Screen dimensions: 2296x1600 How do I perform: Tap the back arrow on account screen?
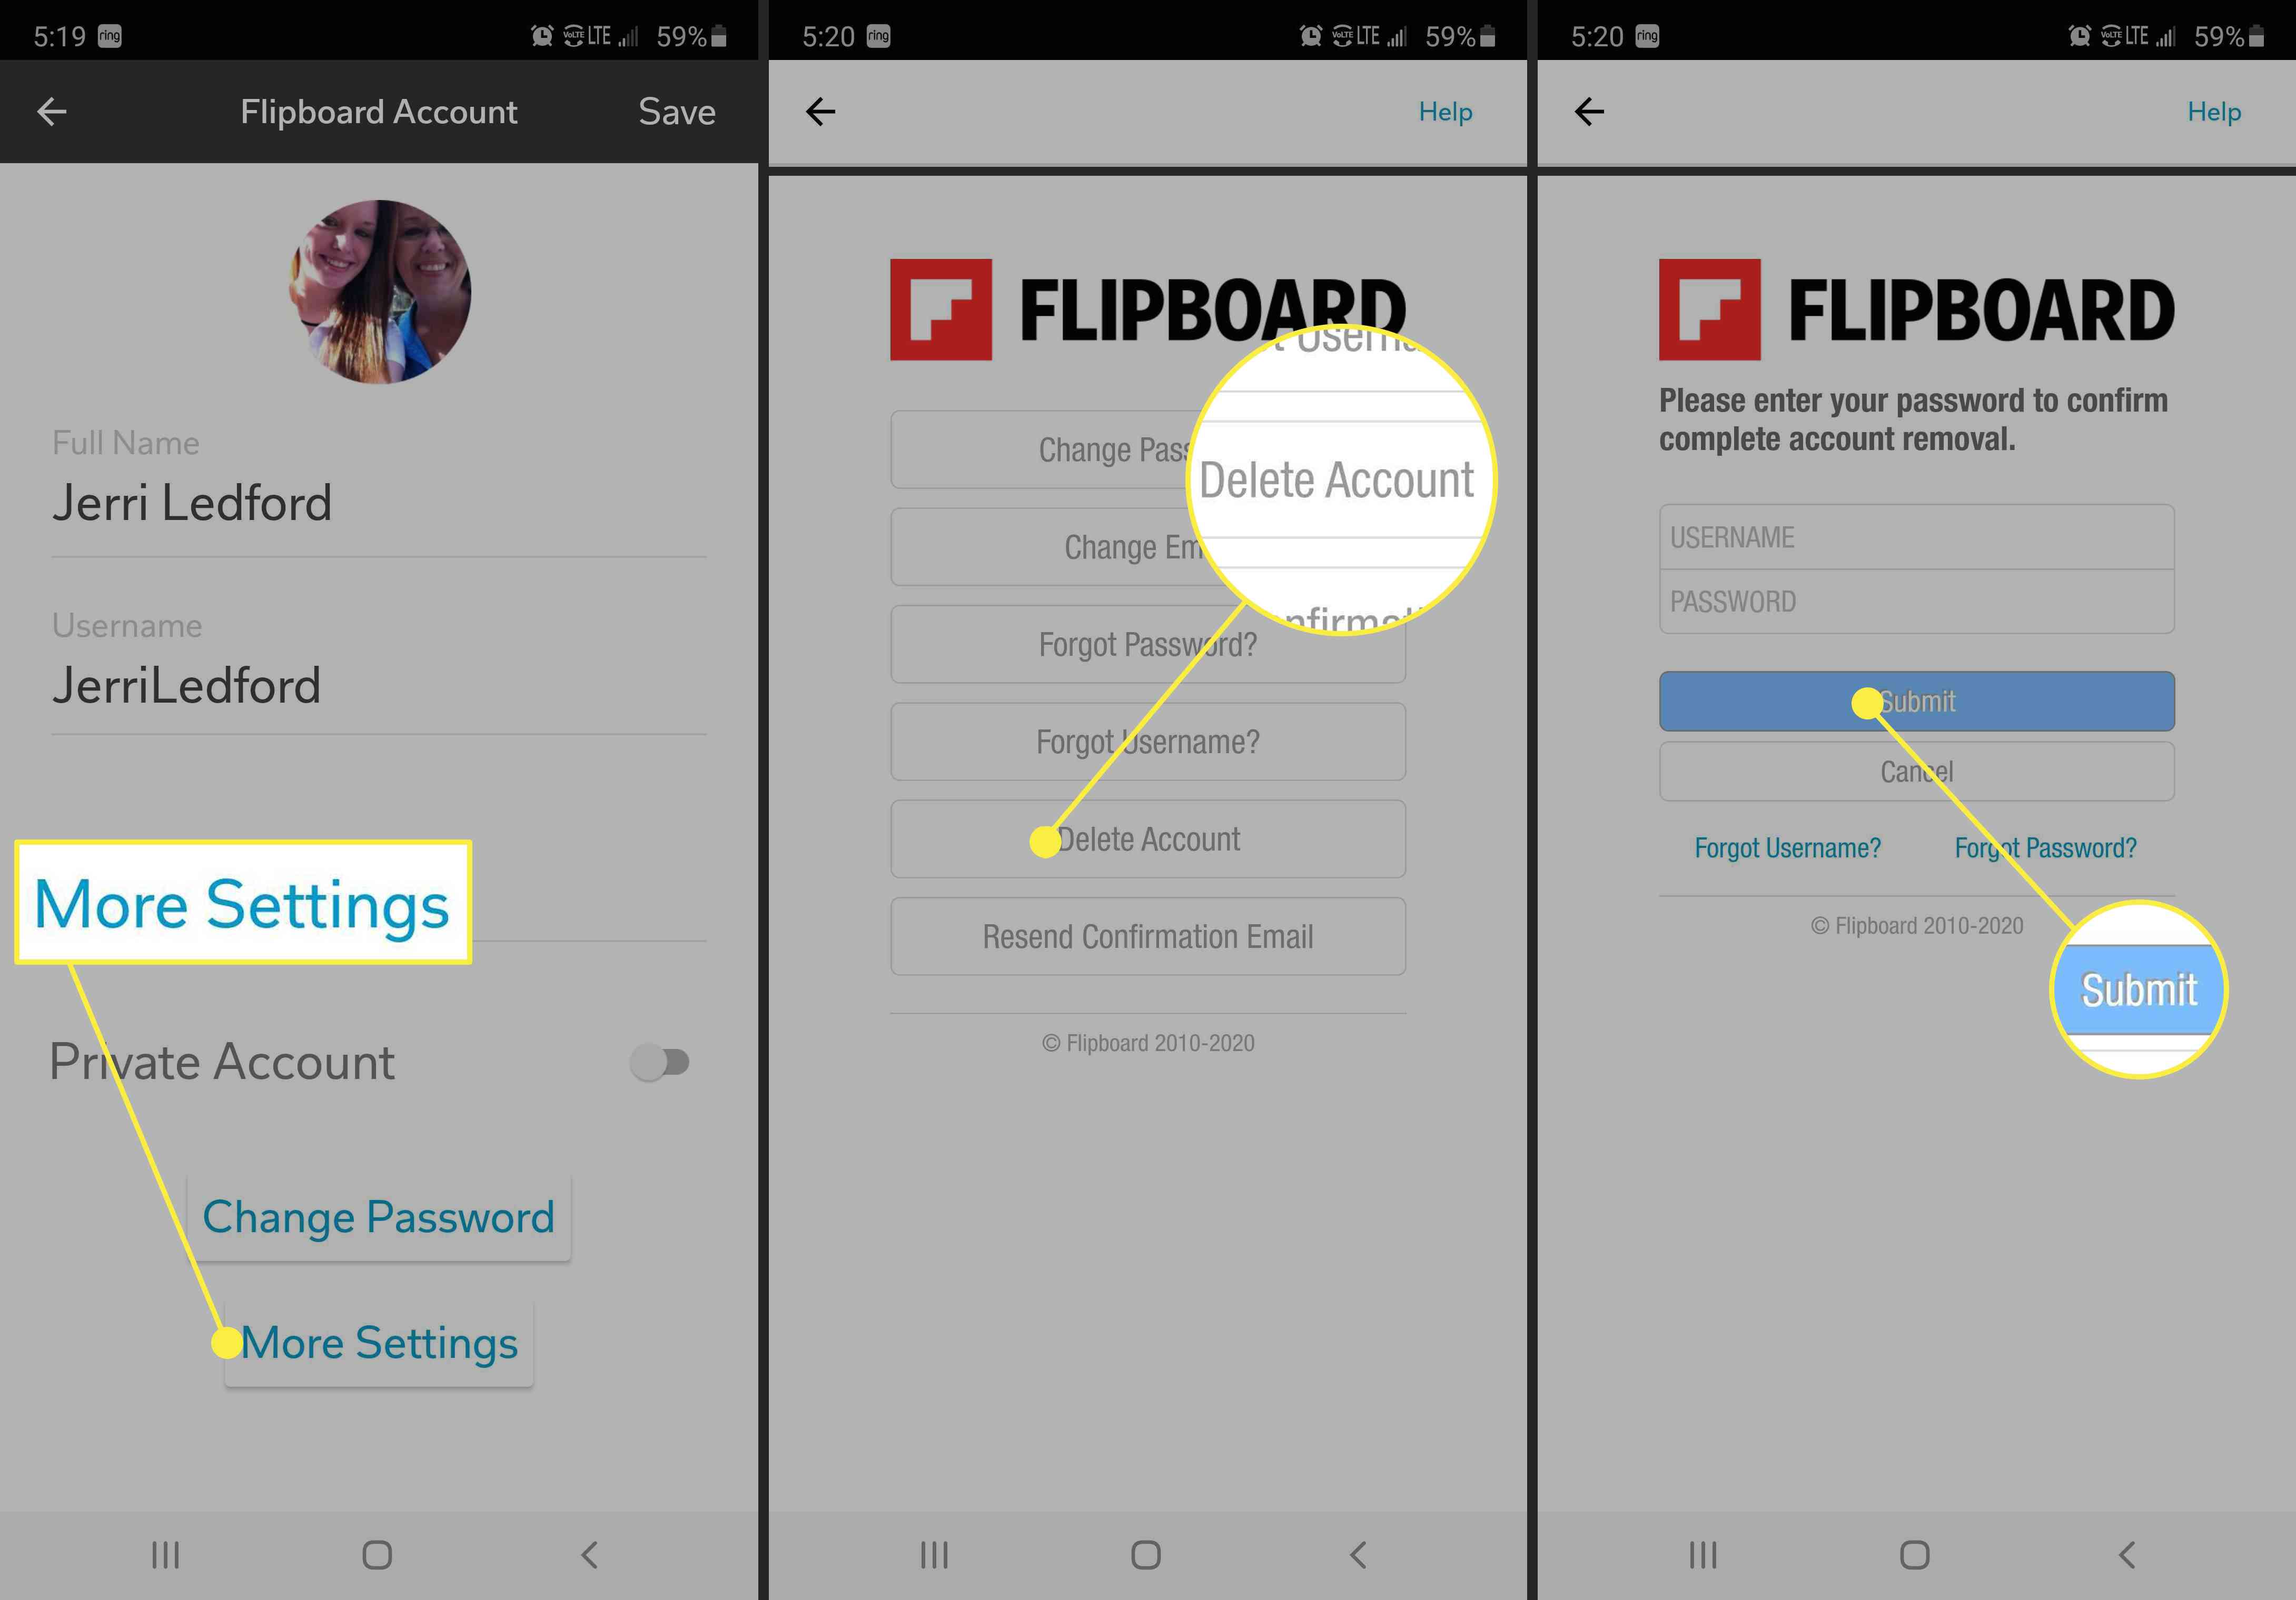pyautogui.click(x=52, y=112)
